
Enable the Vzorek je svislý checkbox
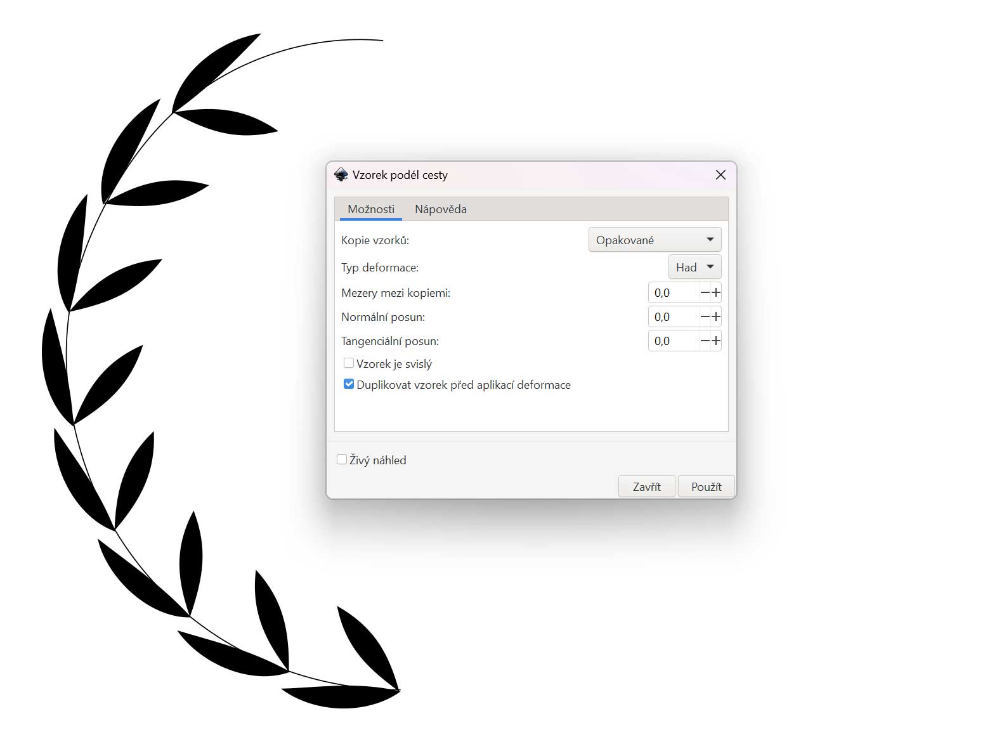(x=349, y=363)
